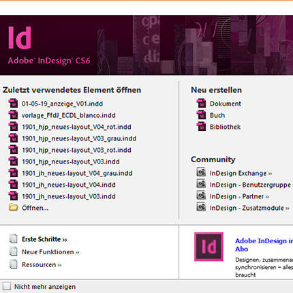Open the InDesign - Partner link
293x293 pixels.
pyautogui.click(x=239, y=197)
